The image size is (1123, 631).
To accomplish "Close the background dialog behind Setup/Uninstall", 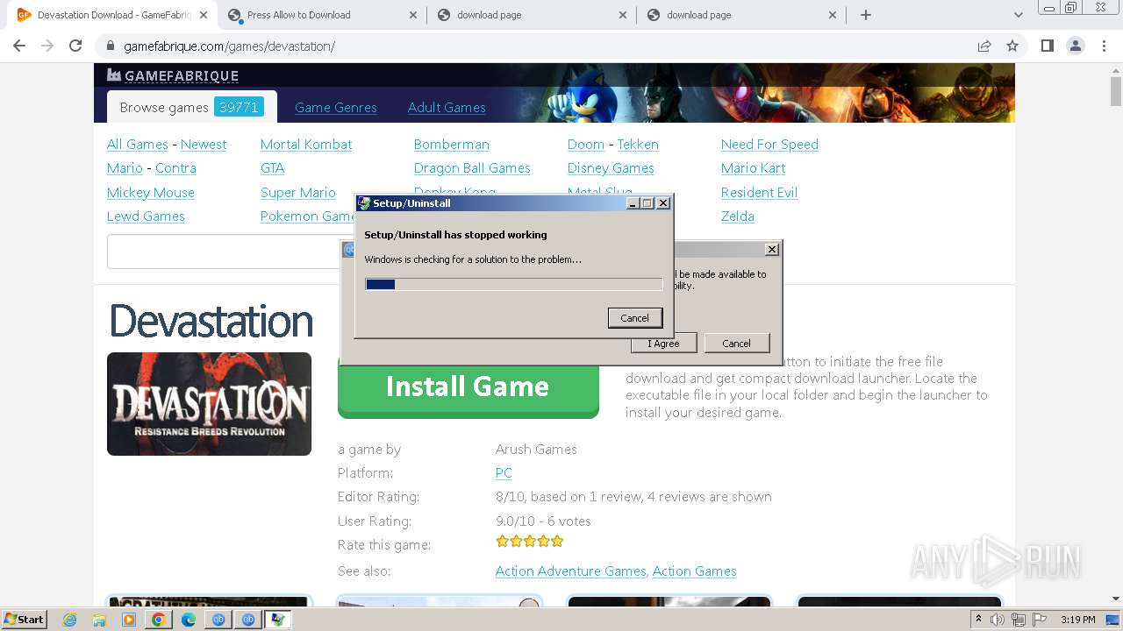I will click(772, 250).
